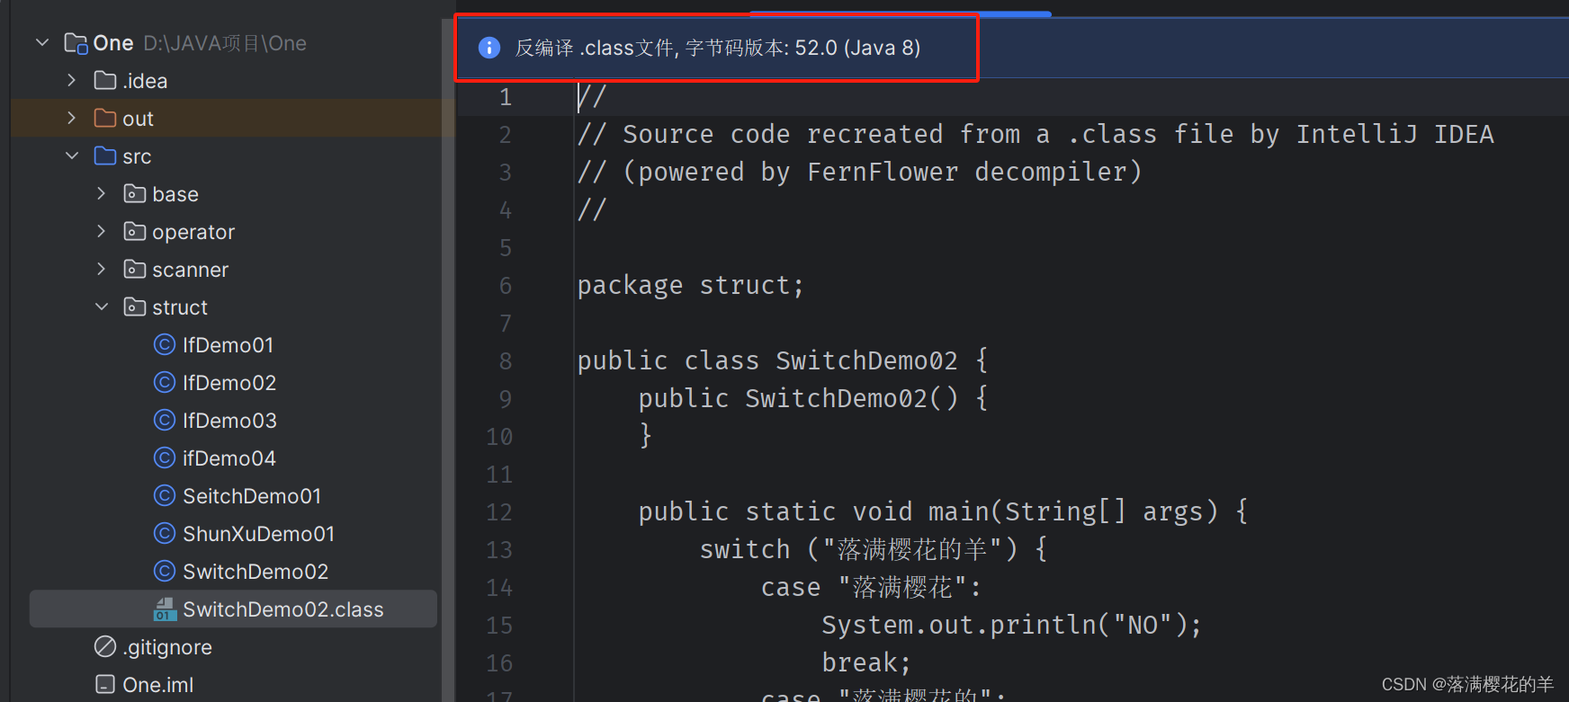Click the break; statement on line 16
1569x702 pixels.
tap(866, 662)
